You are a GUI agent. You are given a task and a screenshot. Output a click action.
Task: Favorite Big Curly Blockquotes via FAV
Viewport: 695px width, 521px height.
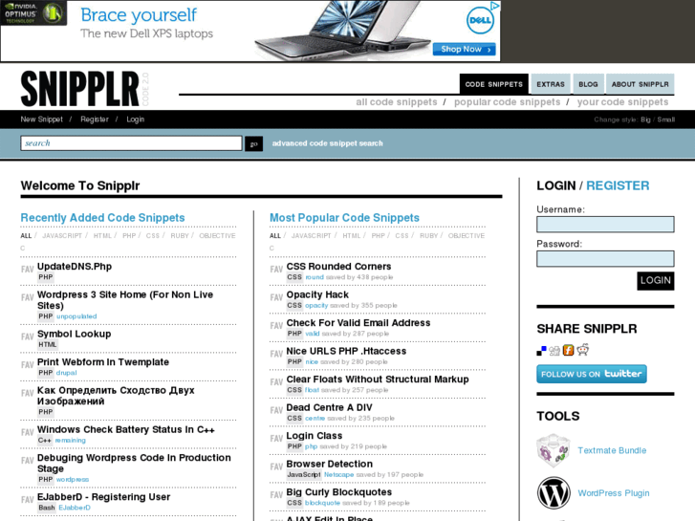coord(276,494)
